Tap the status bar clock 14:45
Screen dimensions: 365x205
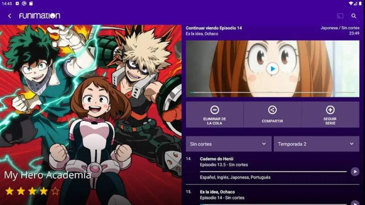(x=7, y=3)
